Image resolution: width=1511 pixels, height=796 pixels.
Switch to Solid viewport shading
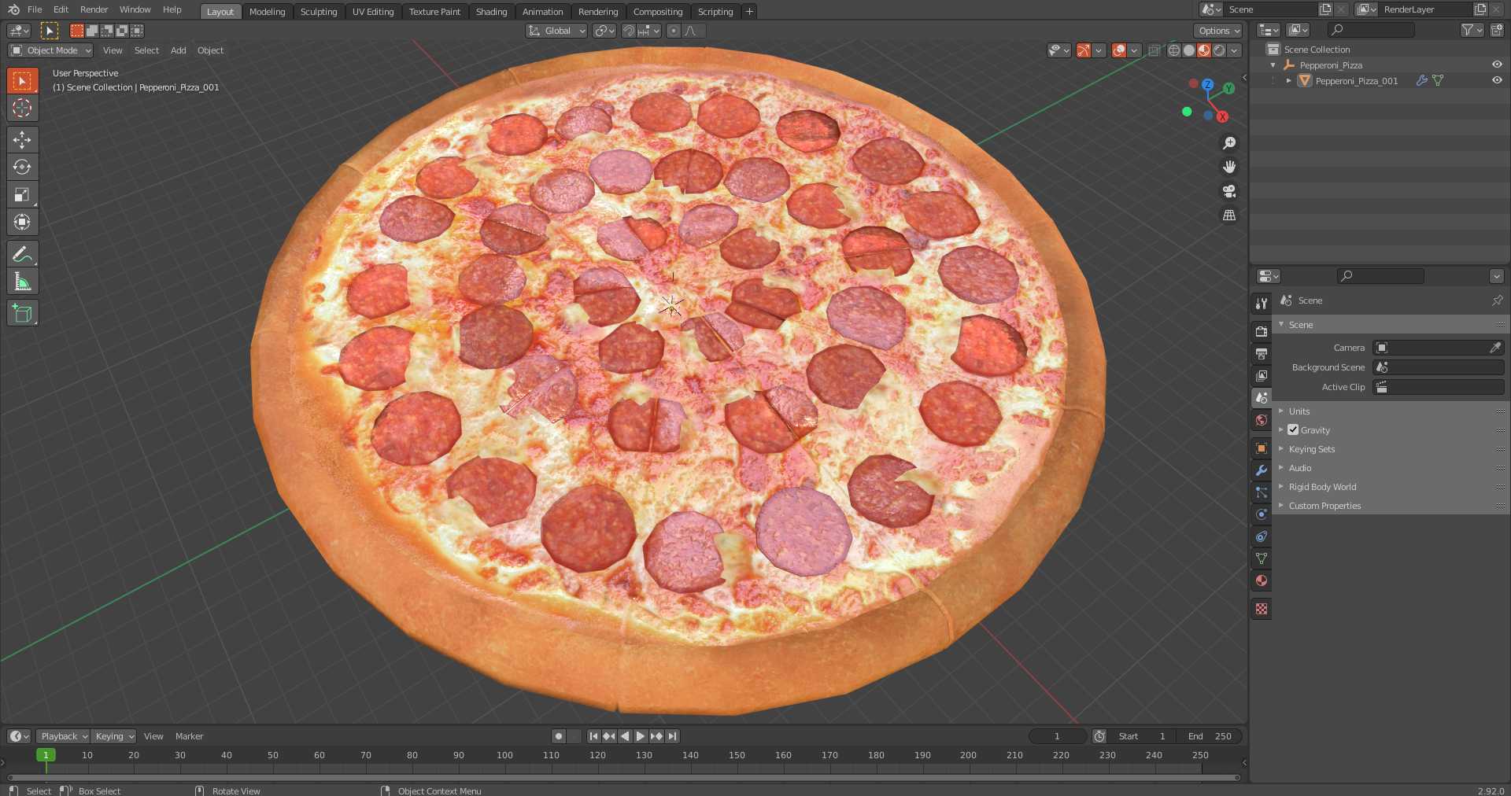pos(1189,50)
